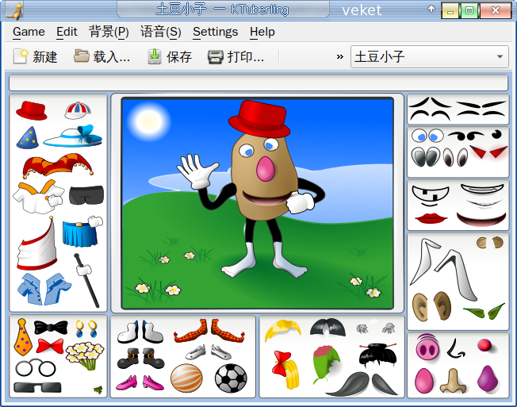
Task: Select the green pointed elf ears
Action: pos(484,311)
